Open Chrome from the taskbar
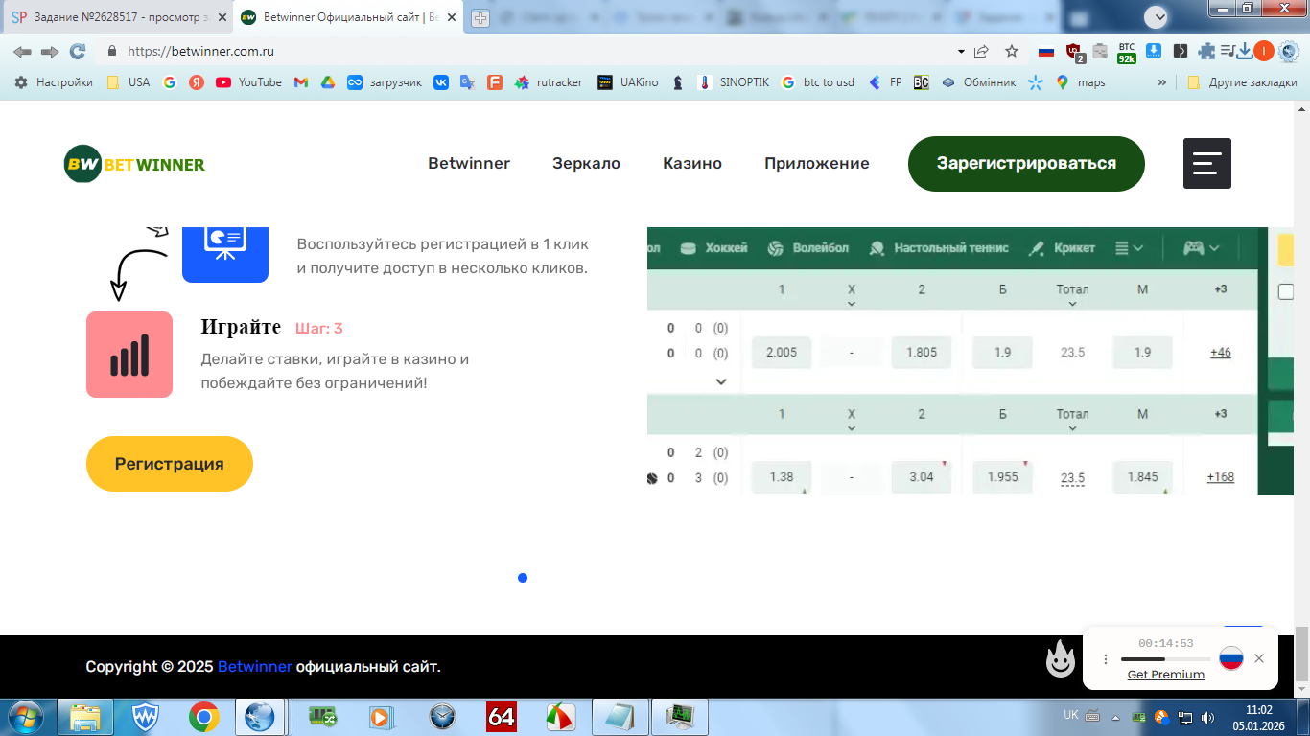This screenshot has height=736, width=1310. [x=203, y=716]
